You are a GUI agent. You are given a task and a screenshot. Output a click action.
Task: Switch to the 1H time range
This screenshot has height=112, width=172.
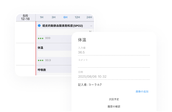click(42, 17)
